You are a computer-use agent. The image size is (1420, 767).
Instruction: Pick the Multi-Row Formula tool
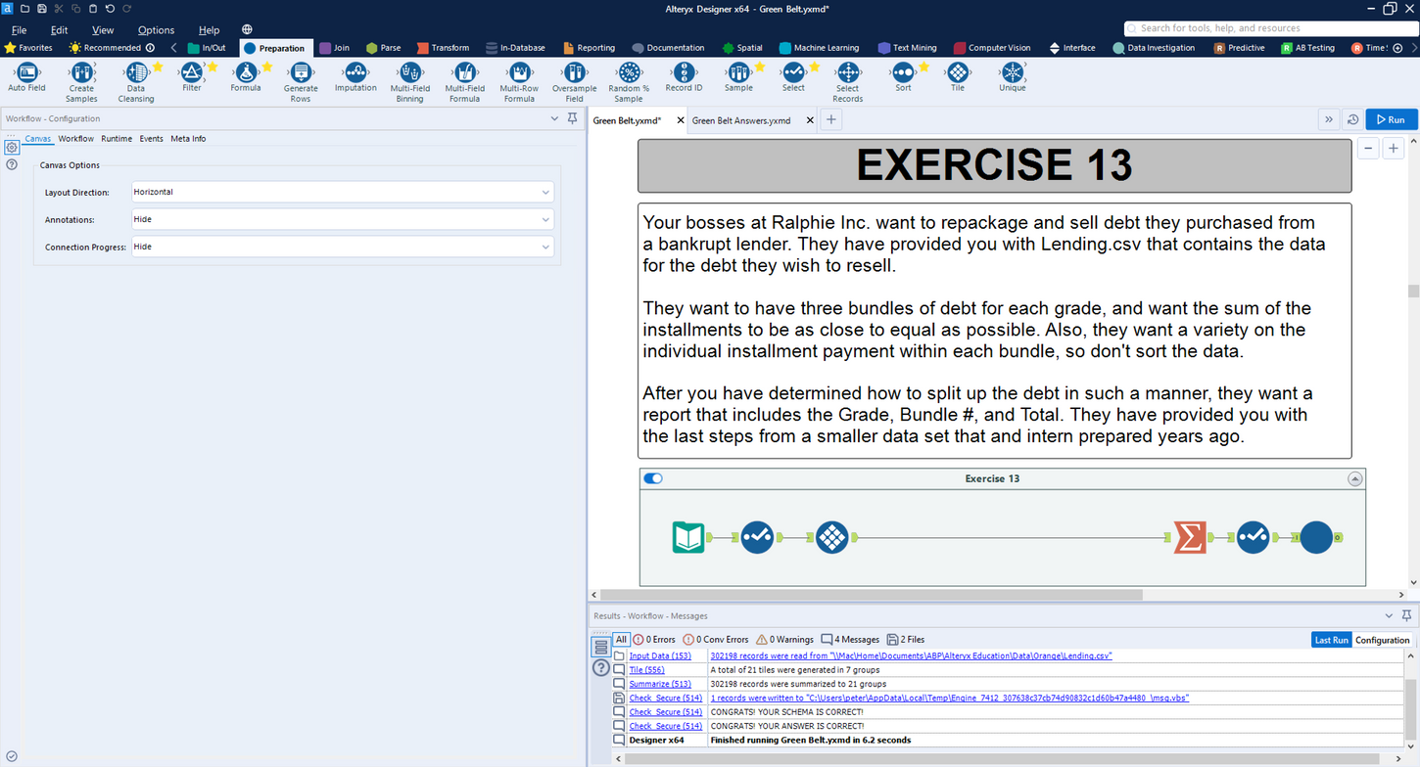[519, 82]
